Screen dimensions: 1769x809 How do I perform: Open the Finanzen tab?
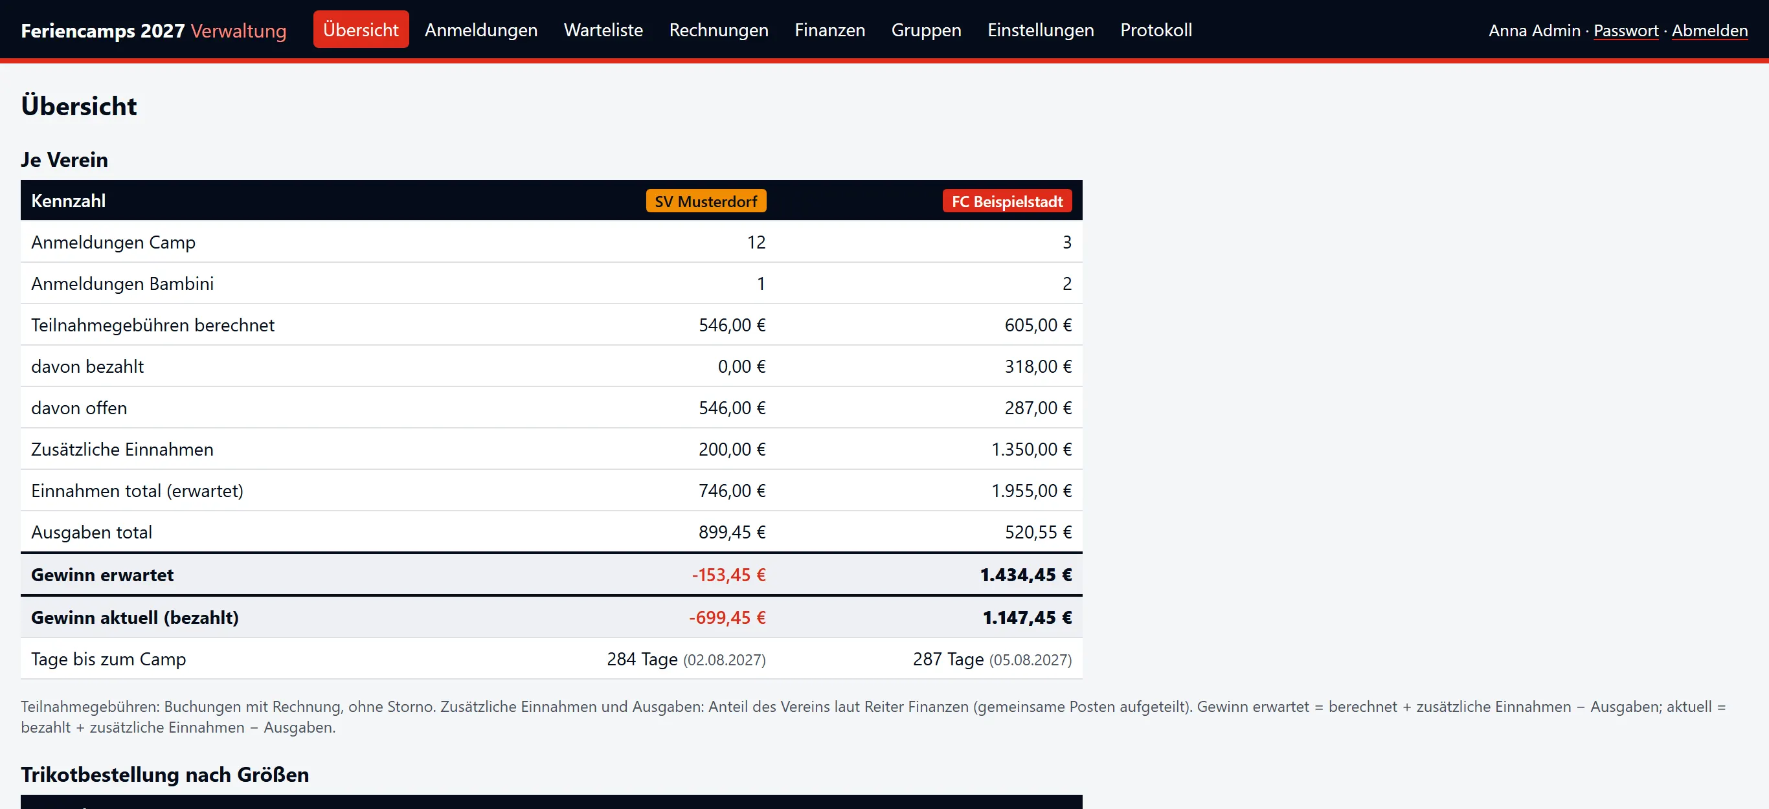click(829, 30)
